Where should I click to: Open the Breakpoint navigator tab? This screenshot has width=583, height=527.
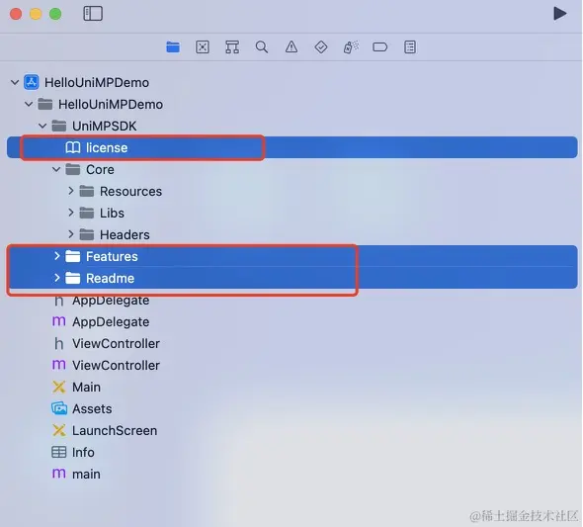[x=380, y=47]
